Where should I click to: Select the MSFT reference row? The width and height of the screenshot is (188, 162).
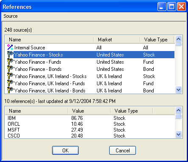pyautogui.click(x=90, y=130)
